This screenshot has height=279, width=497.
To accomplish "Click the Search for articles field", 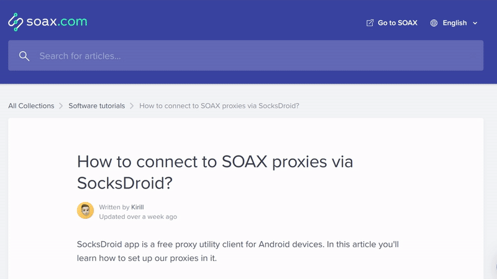I will click(x=245, y=55).
